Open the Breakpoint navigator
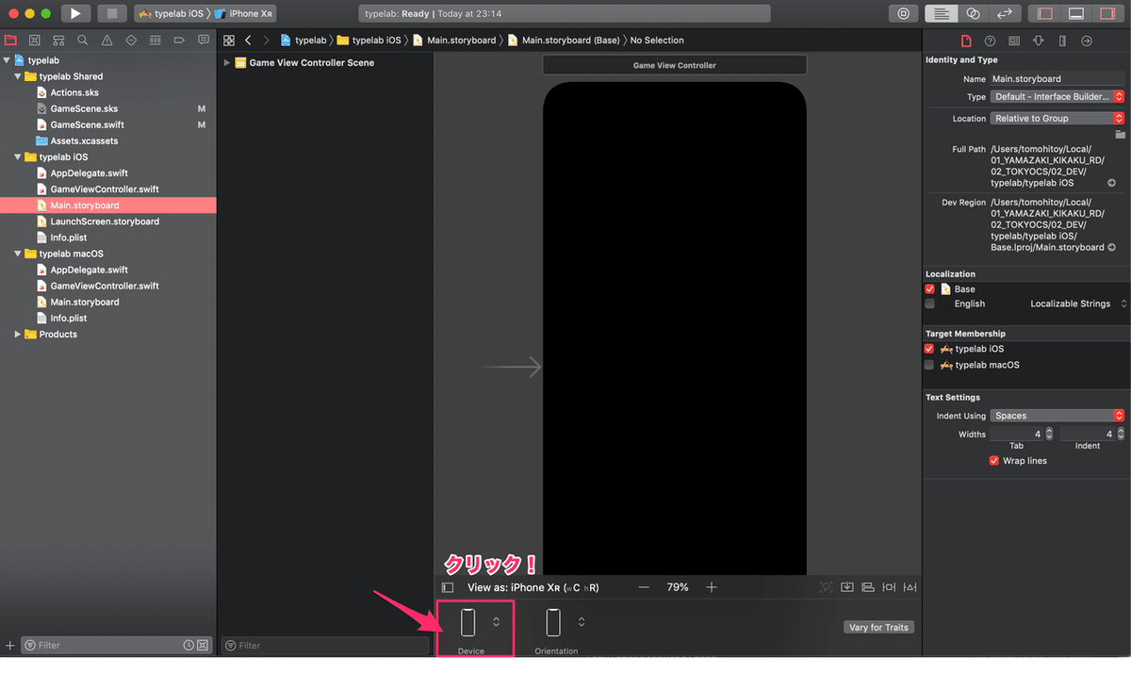 tap(179, 41)
